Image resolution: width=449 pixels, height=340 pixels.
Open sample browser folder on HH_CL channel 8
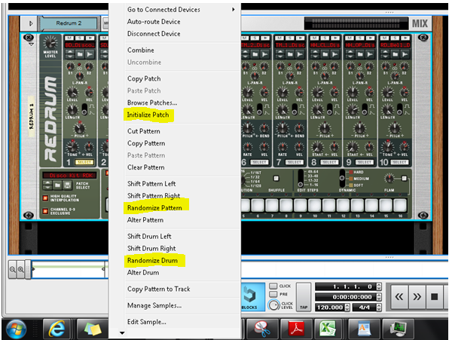tap(325, 54)
